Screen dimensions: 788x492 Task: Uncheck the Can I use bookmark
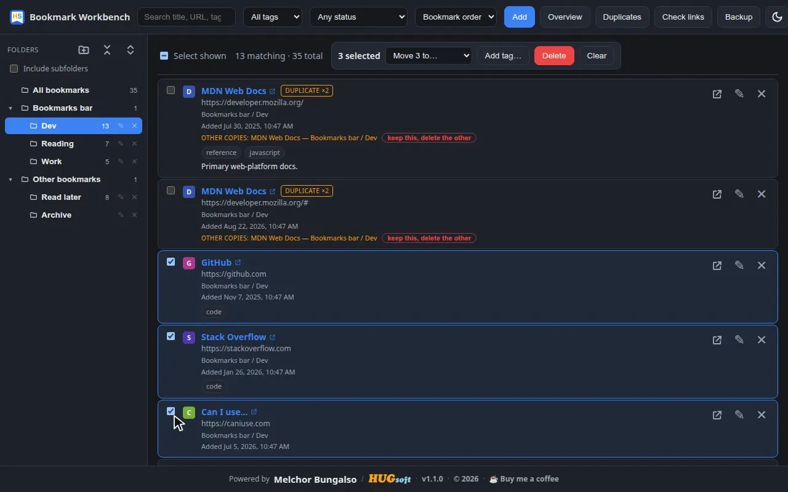tap(171, 411)
